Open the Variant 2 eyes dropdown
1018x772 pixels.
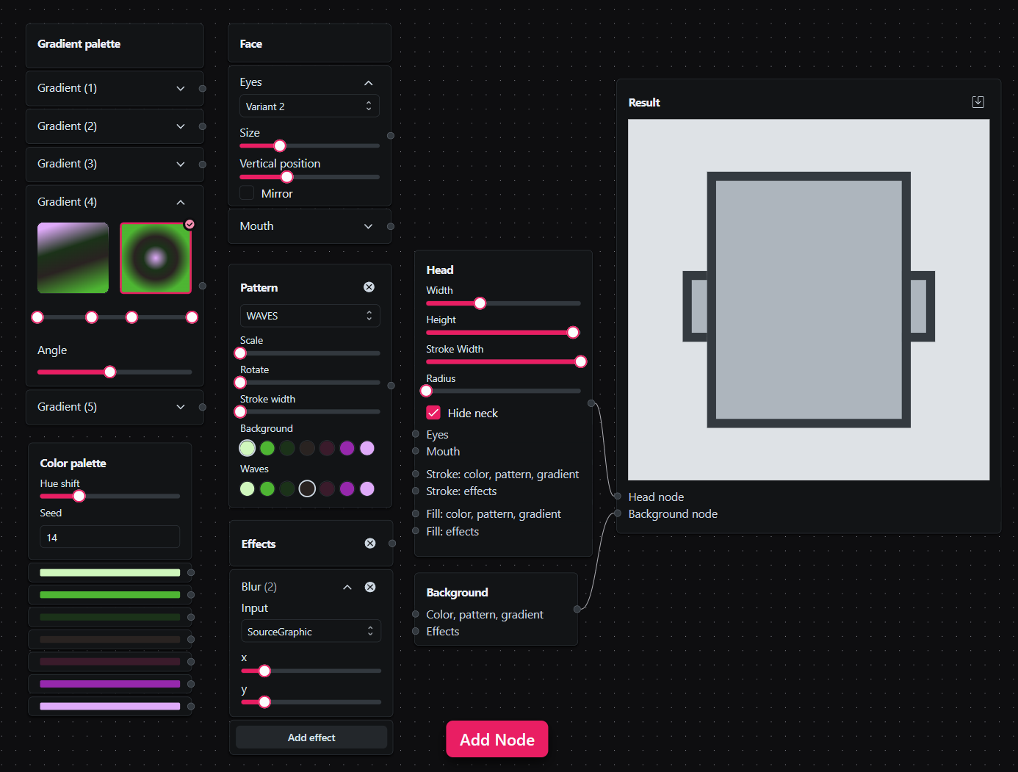tap(309, 107)
